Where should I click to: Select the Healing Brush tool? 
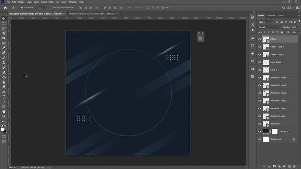[4, 53]
